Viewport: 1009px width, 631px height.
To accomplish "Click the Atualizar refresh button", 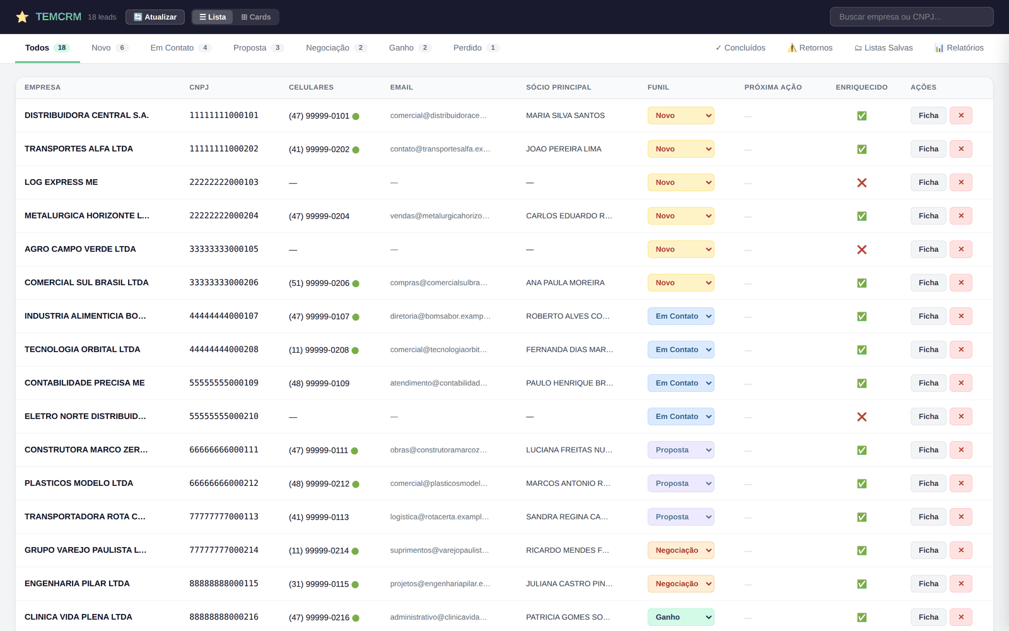I will tap(155, 17).
